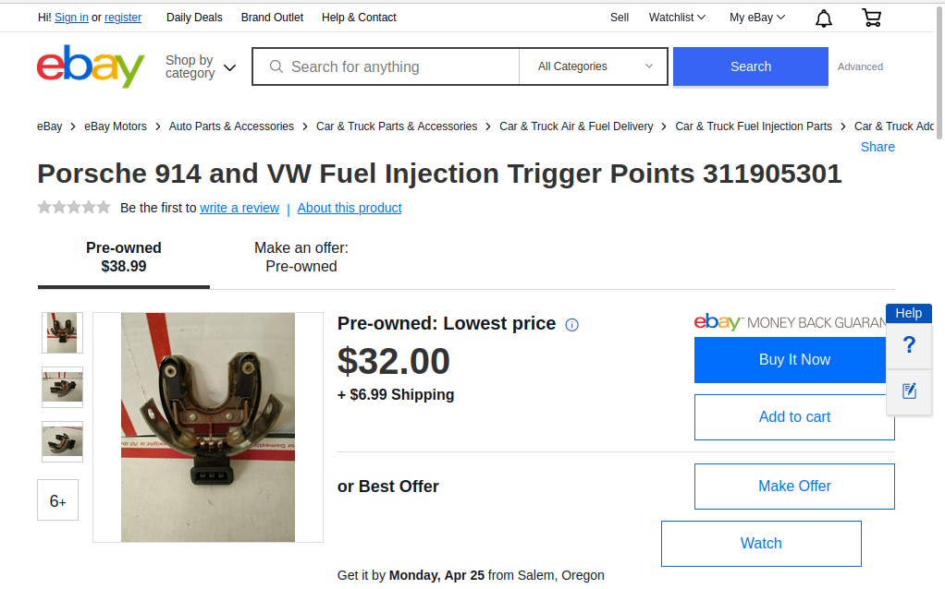Click the Buy It Now button
The image size is (945, 589).
coord(794,360)
